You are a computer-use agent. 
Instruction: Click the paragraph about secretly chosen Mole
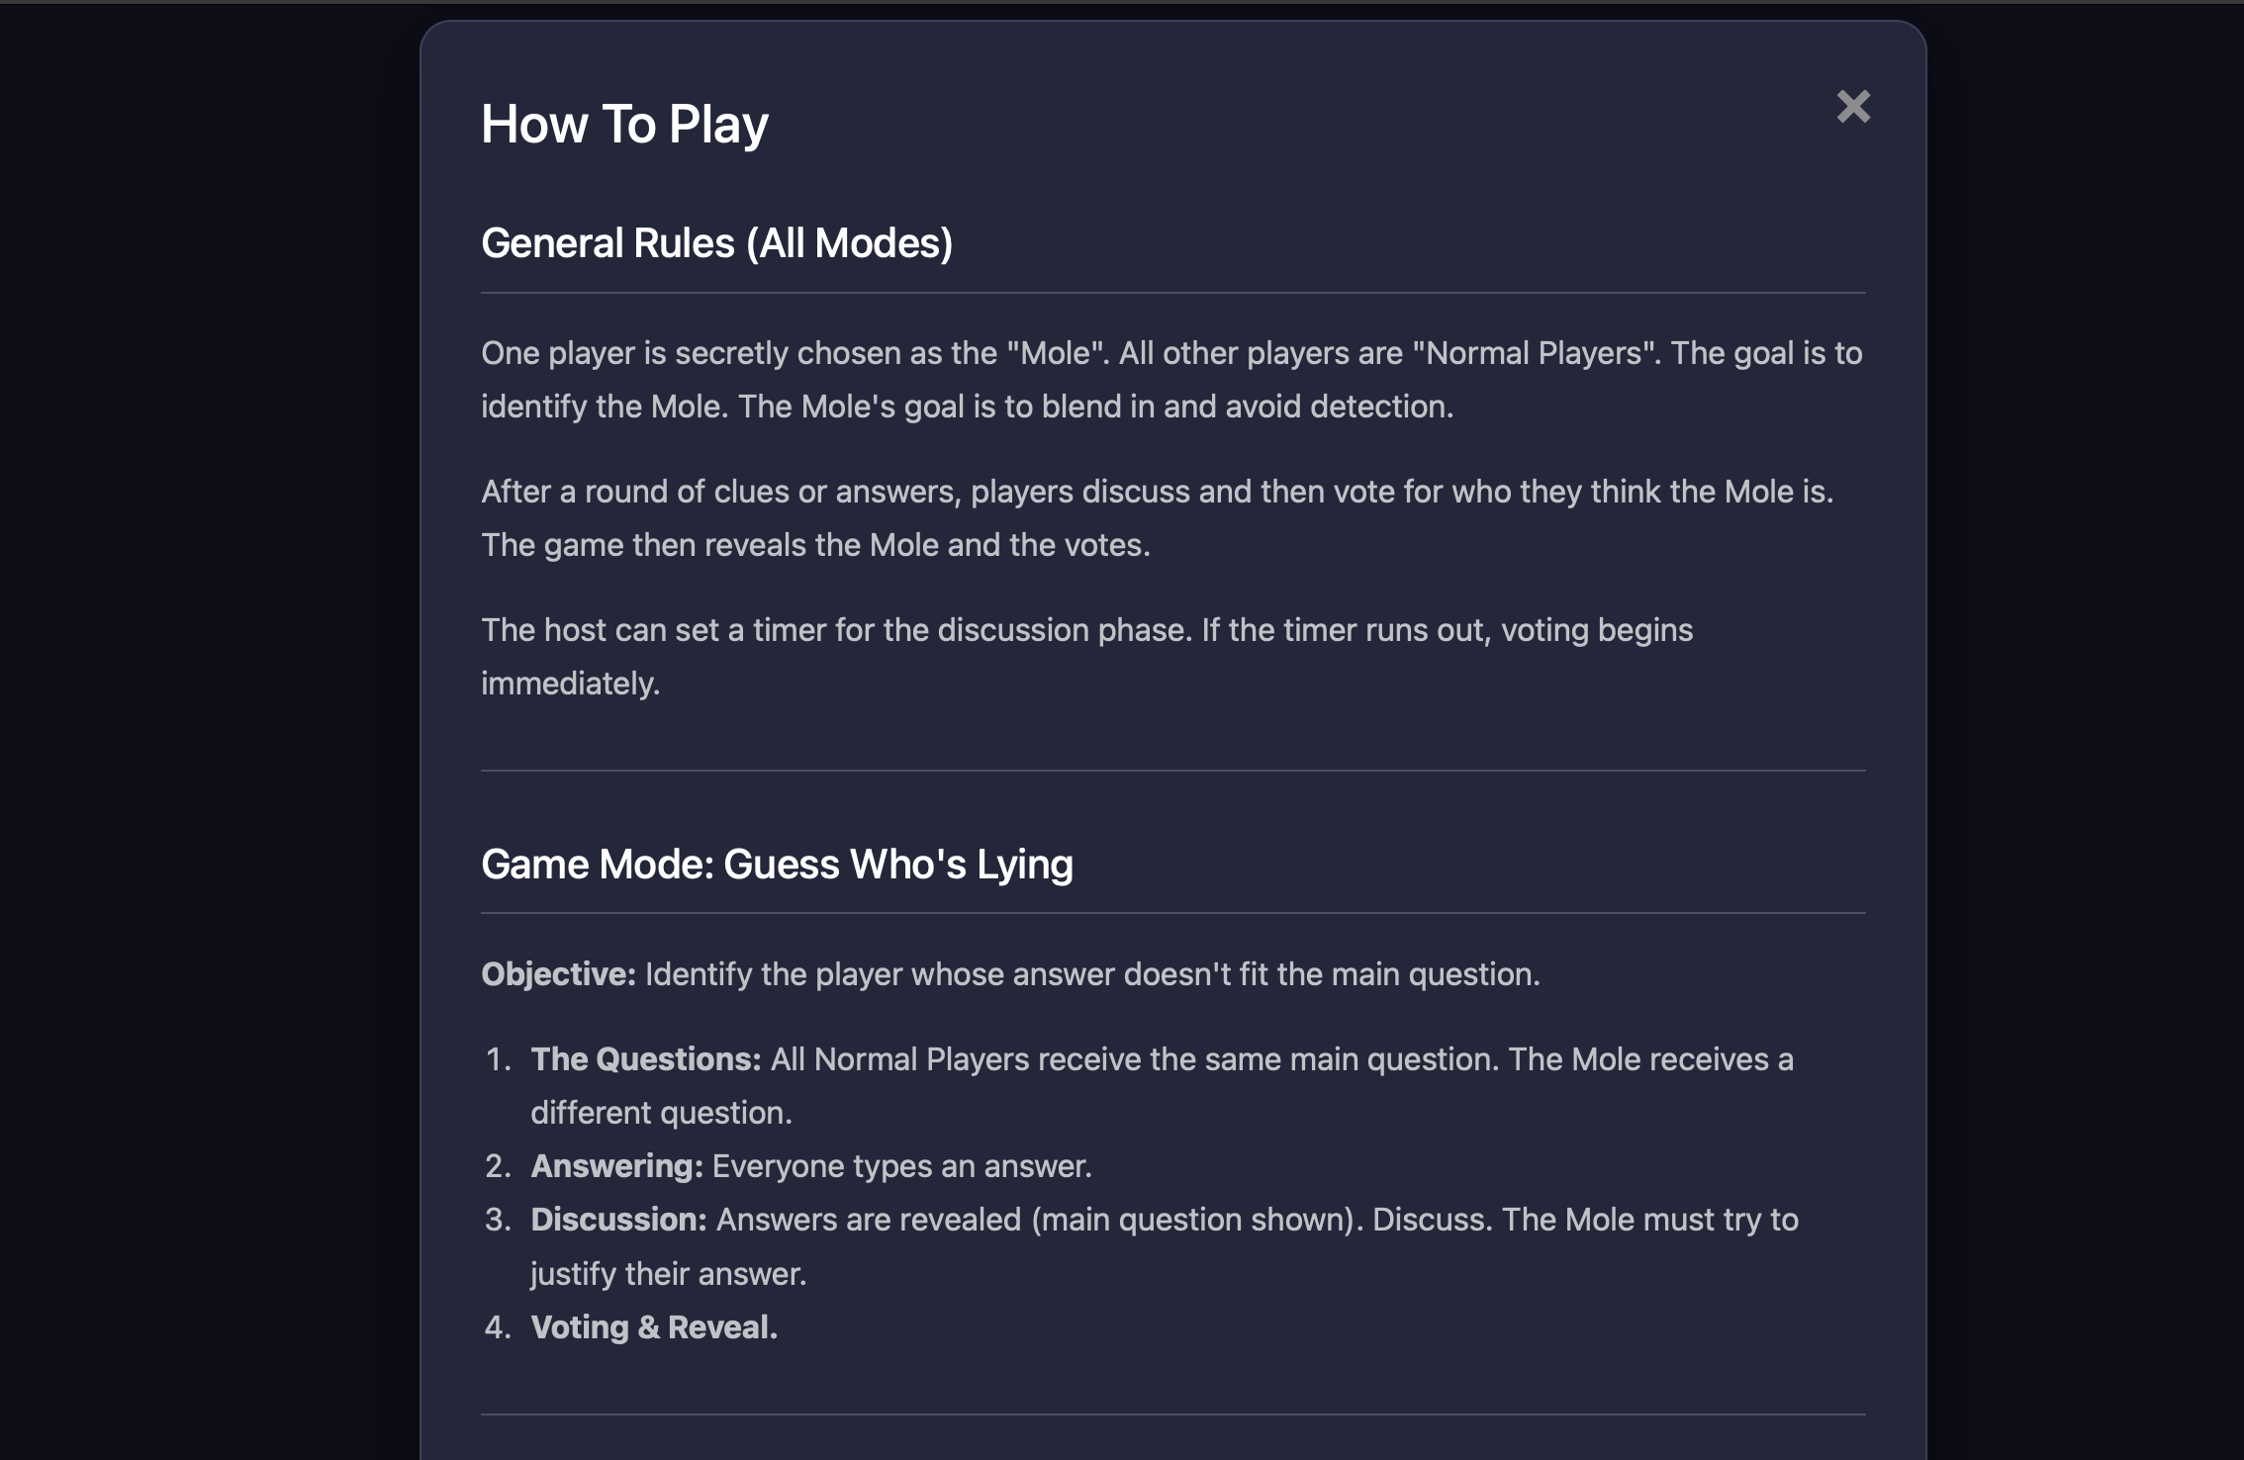[x=1172, y=380]
